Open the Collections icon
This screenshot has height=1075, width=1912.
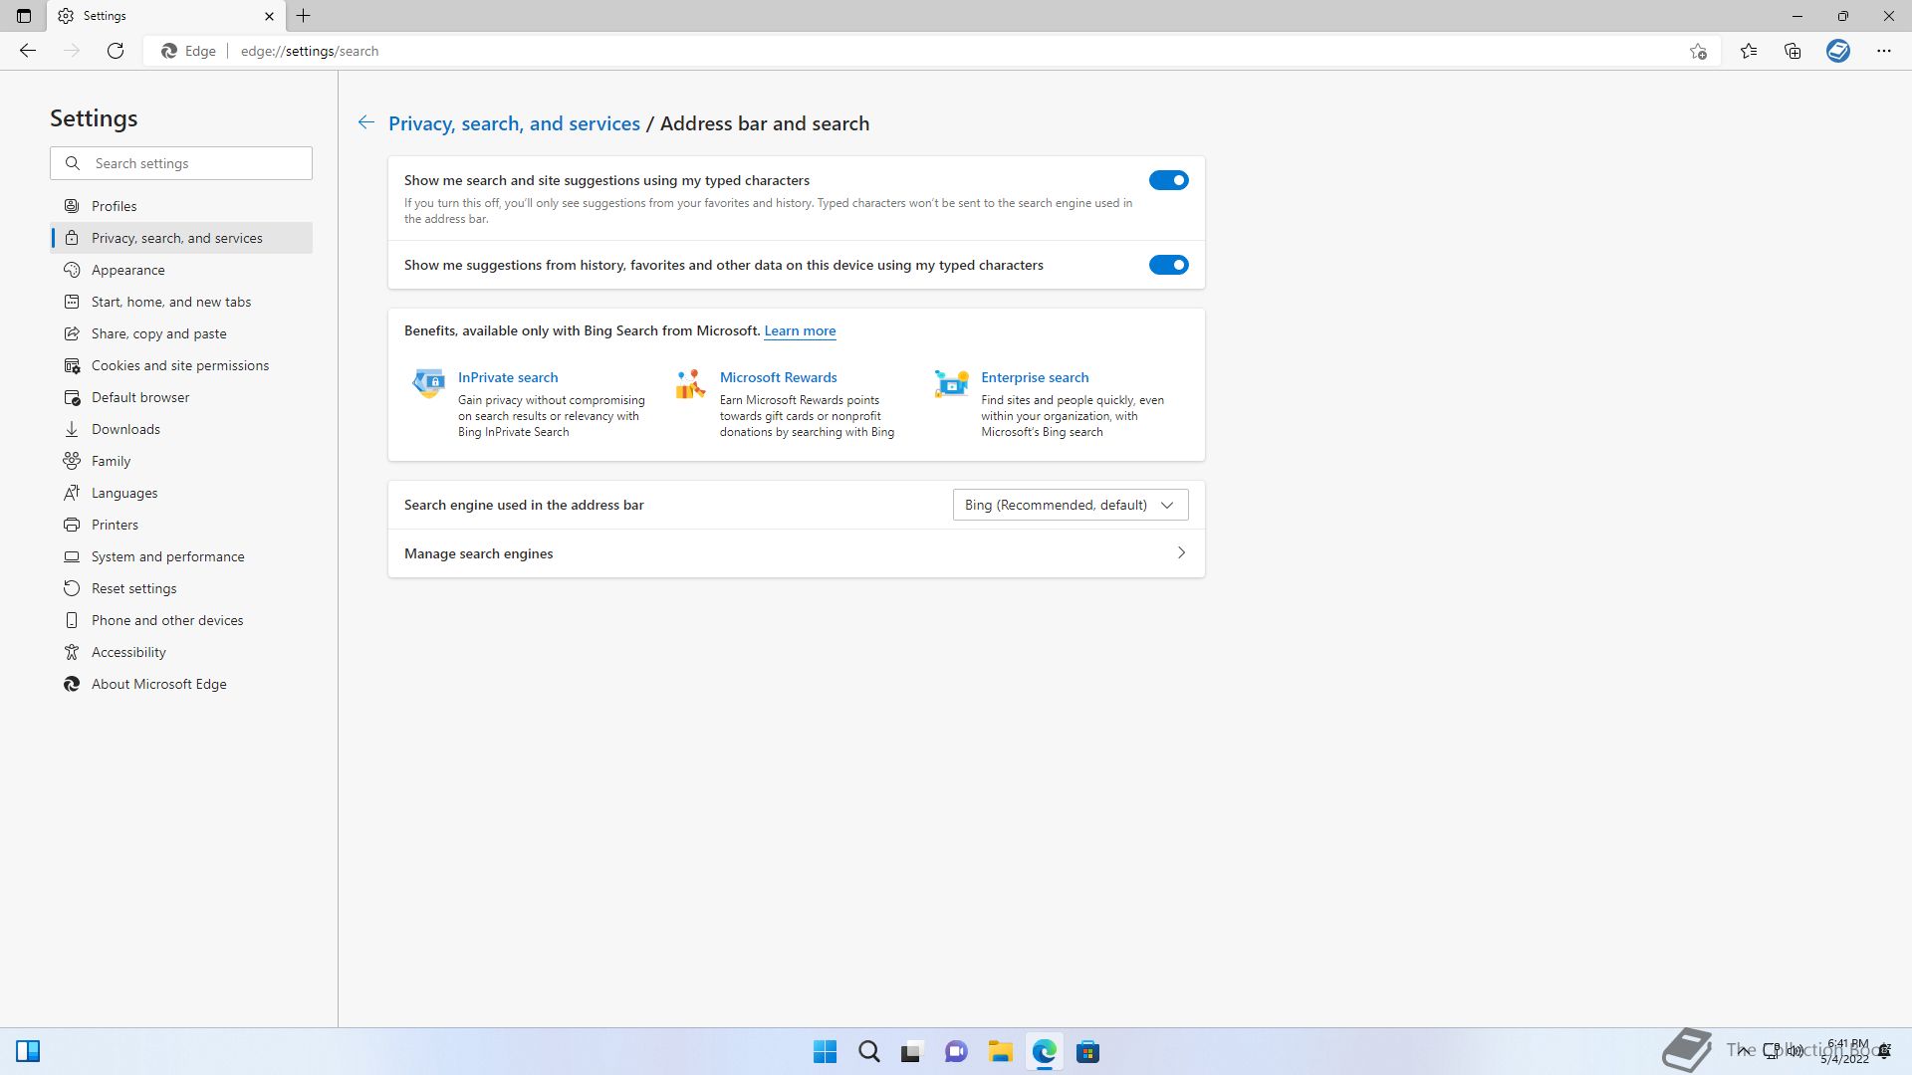point(1792,51)
